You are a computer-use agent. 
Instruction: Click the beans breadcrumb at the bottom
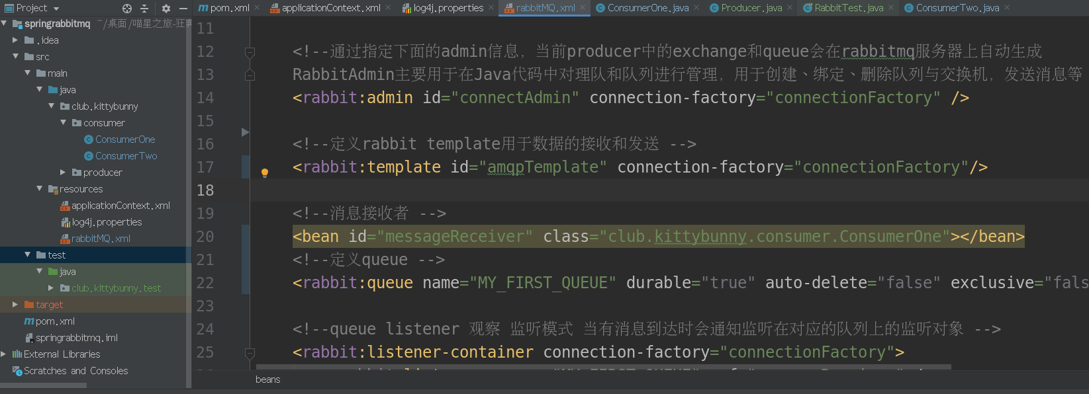[268, 379]
